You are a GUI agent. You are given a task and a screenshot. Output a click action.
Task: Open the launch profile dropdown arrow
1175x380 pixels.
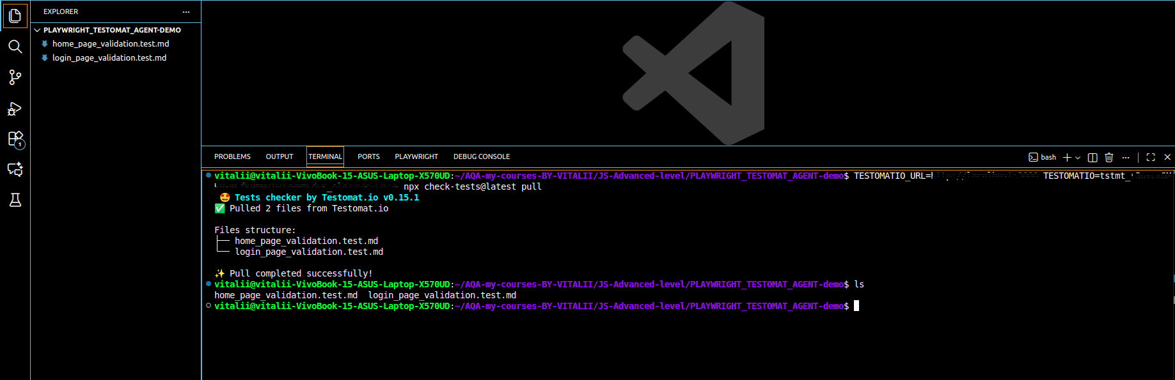click(1078, 157)
